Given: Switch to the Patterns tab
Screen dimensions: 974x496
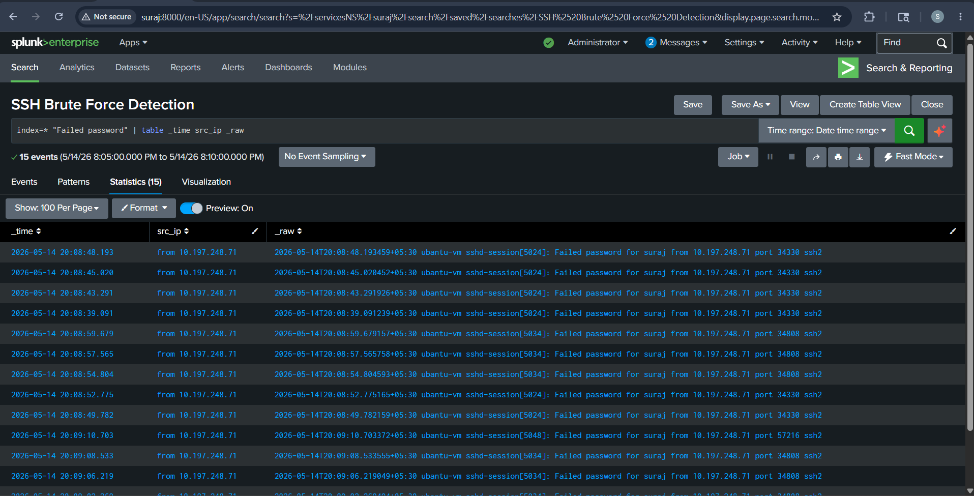Looking at the screenshot, I should point(73,182).
